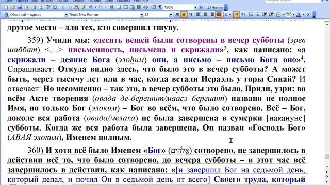Screen dimensions: 330x185
Task: Decrease paragraph indent
Action: [265, 14]
